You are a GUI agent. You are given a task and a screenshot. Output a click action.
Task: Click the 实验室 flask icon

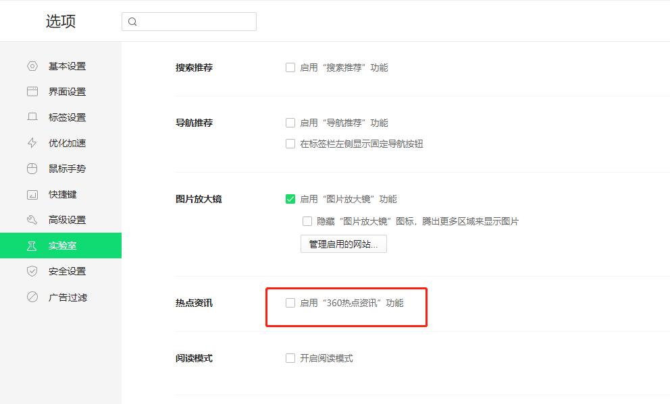coord(32,245)
